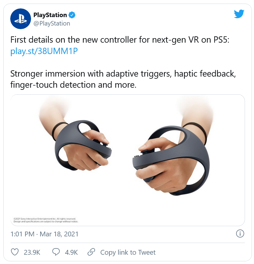The image size is (254, 264).
Task: Click the 23.9K likes count
Action: (x=32, y=252)
